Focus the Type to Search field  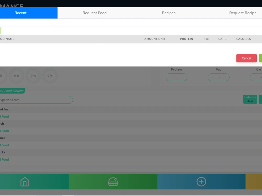pyautogui.click(x=36, y=100)
